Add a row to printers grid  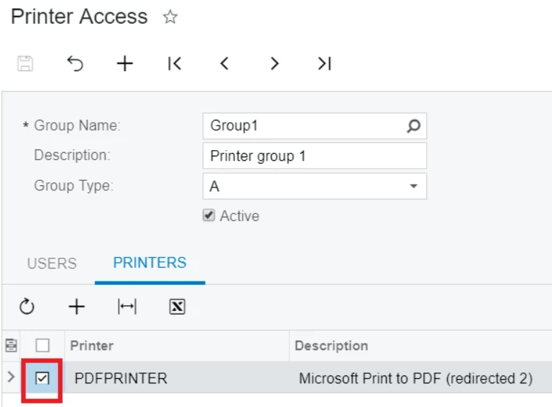click(x=77, y=307)
